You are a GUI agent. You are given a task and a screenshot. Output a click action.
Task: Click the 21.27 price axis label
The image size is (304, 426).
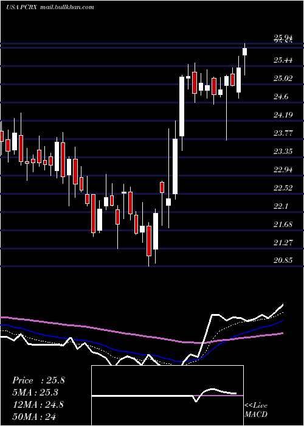point(283,243)
